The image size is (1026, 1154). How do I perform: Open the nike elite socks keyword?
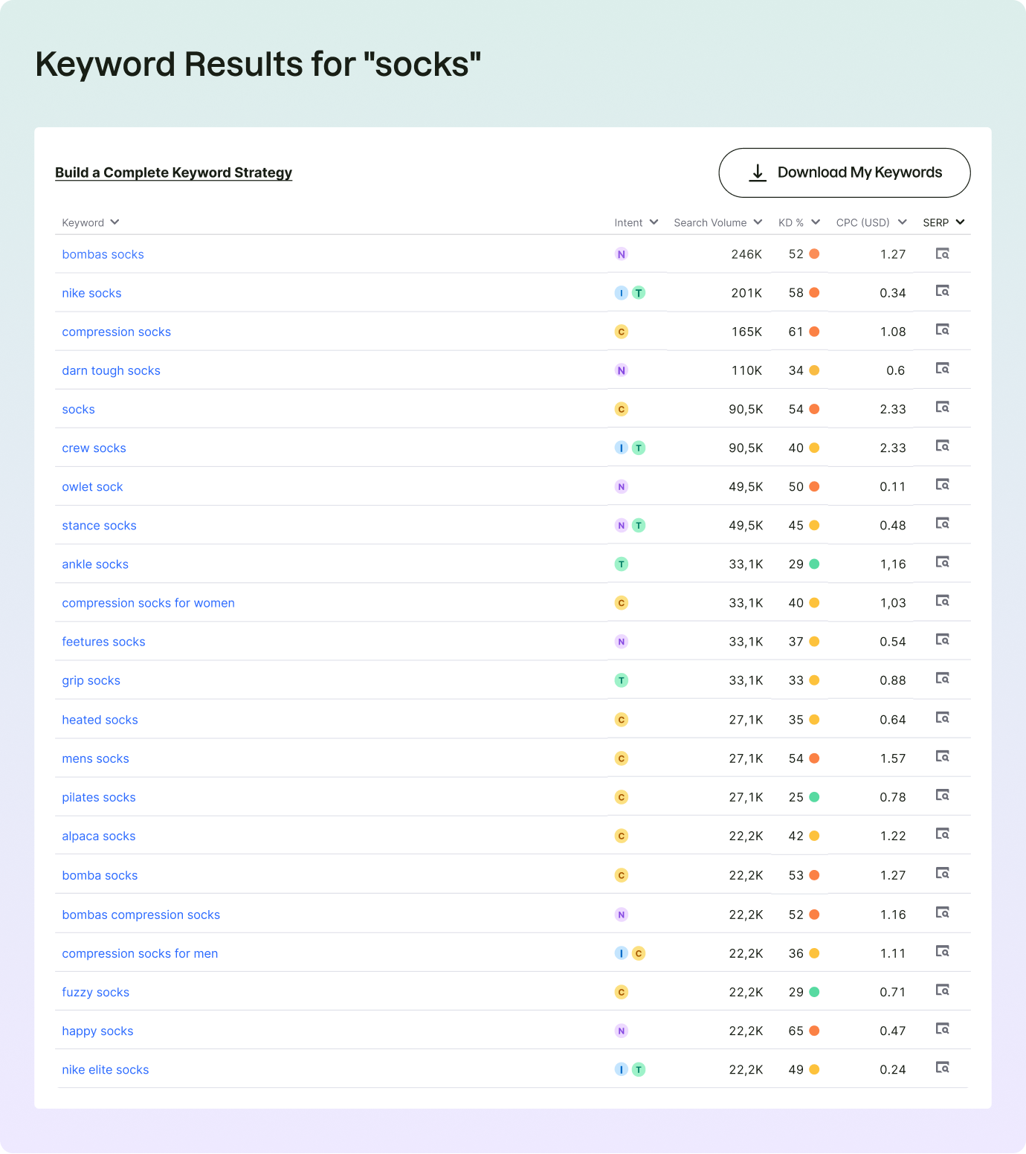pyautogui.click(x=105, y=1069)
